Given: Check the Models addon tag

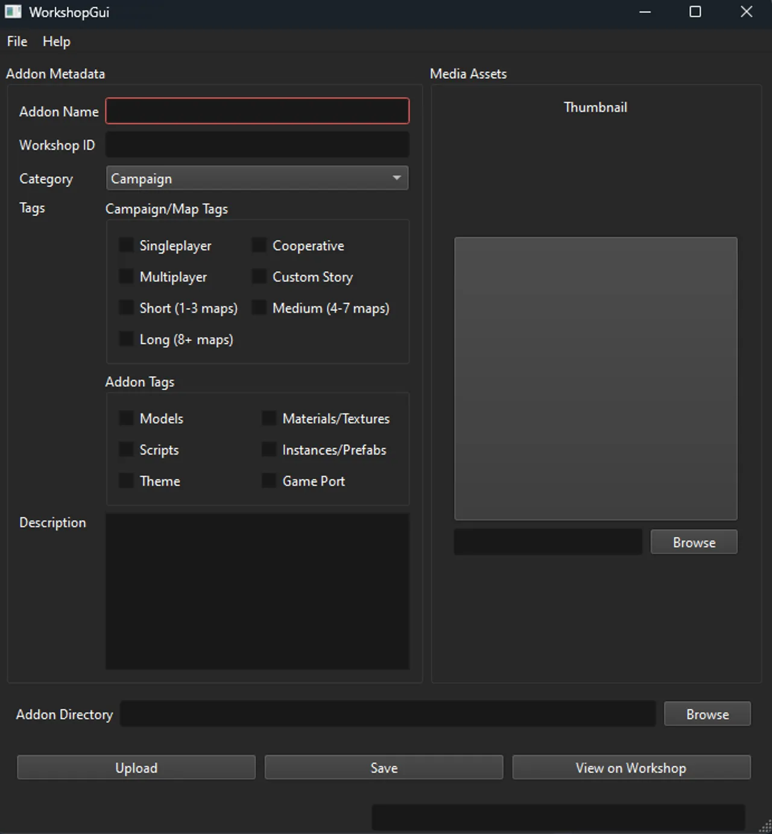Looking at the screenshot, I should (125, 418).
